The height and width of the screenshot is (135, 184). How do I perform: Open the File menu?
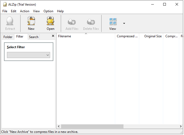[5, 11]
